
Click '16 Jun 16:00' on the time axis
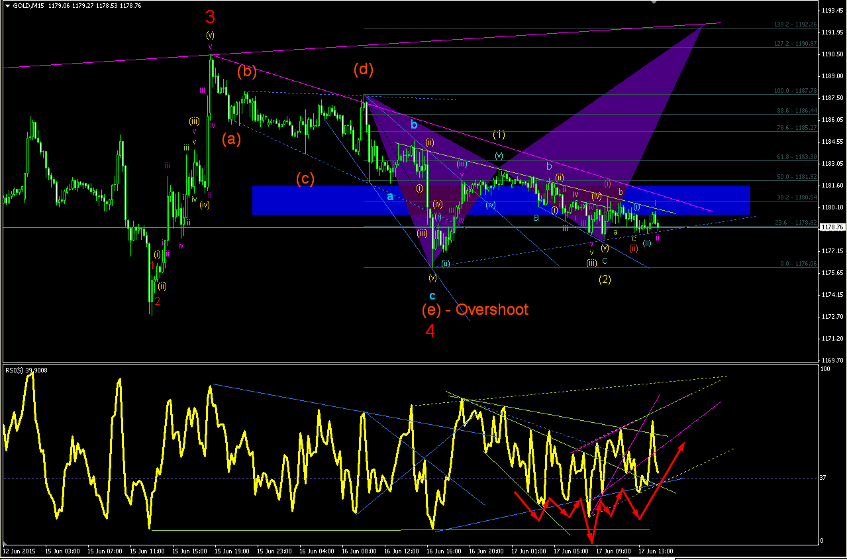444,551
